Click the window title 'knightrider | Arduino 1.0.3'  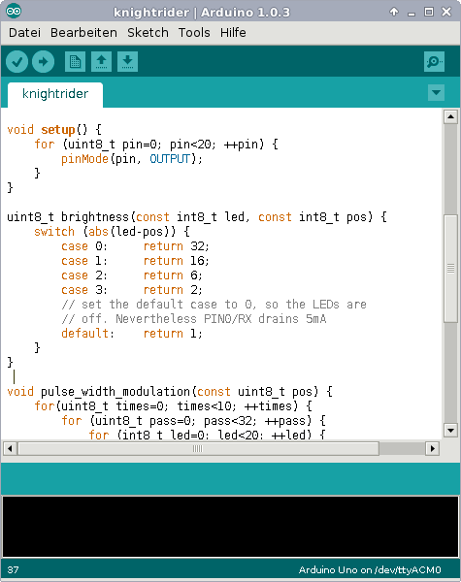(x=202, y=13)
